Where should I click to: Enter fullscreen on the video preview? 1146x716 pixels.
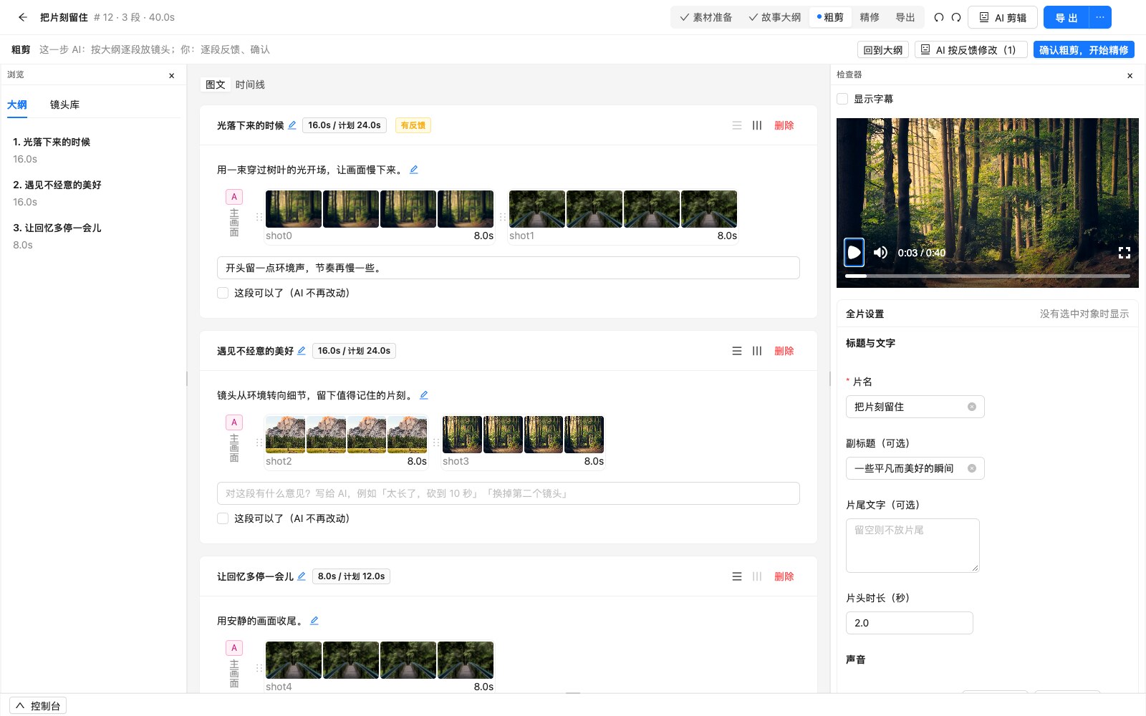click(1125, 253)
